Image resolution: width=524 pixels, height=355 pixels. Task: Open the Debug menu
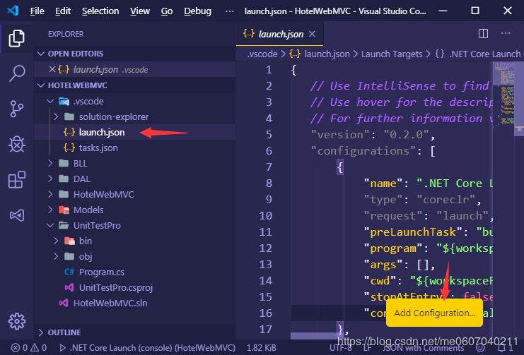(197, 11)
